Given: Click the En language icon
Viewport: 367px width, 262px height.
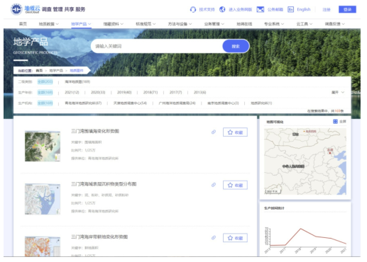Looking at the screenshot, I should click(x=290, y=9).
